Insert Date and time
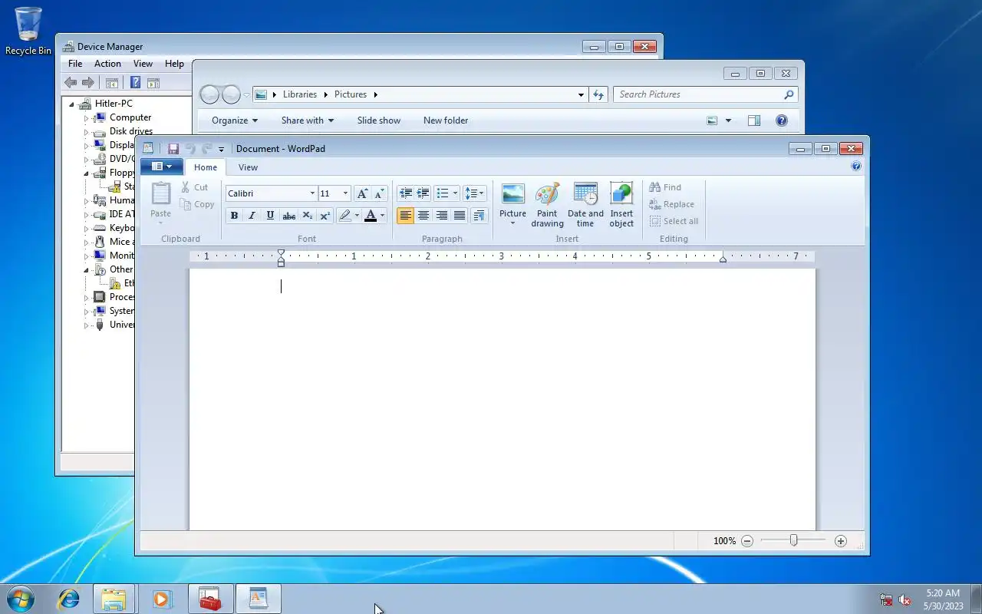 (x=585, y=205)
